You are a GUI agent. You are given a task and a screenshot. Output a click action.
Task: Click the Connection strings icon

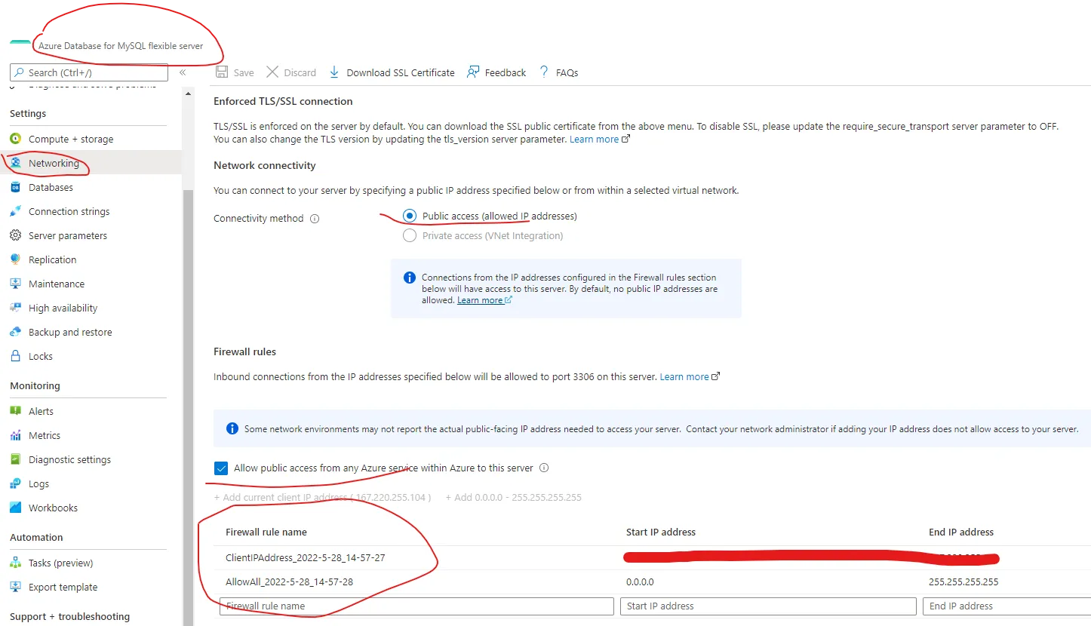click(15, 211)
